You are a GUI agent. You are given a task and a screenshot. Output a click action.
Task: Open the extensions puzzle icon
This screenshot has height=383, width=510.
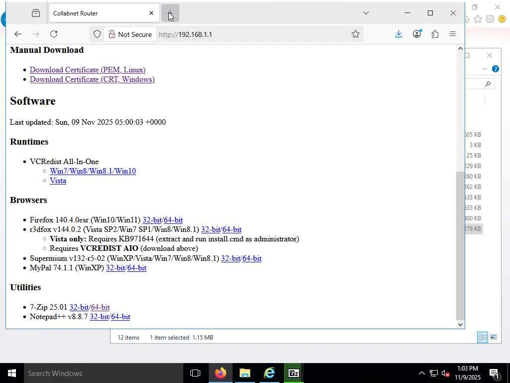pyautogui.click(x=435, y=34)
